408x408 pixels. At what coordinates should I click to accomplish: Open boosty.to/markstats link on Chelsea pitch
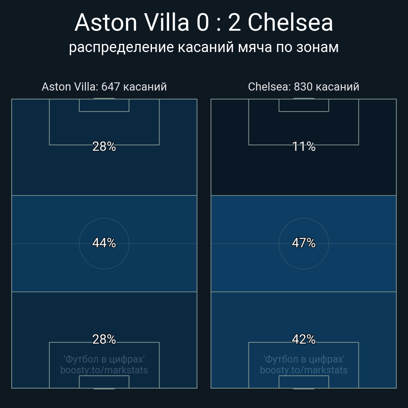[303, 370]
